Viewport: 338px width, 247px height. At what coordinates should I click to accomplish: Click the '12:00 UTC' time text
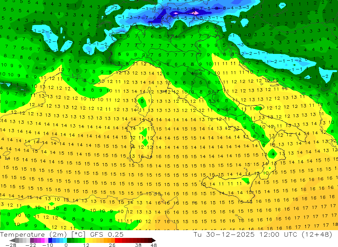point(278,235)
